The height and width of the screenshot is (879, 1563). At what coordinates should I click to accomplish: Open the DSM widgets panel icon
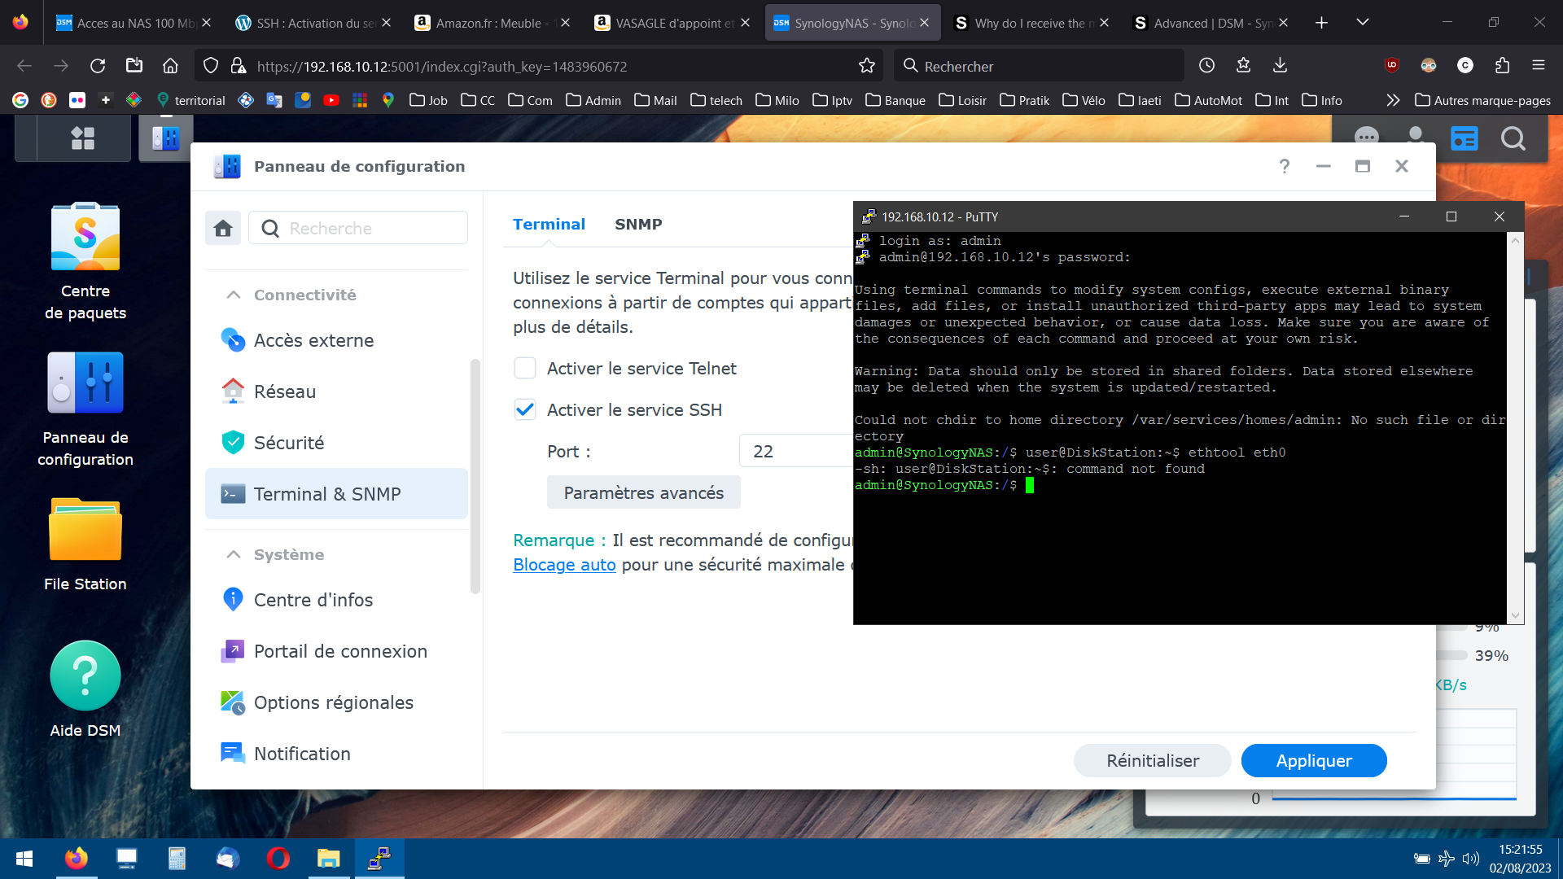(x=1464, y=138)
